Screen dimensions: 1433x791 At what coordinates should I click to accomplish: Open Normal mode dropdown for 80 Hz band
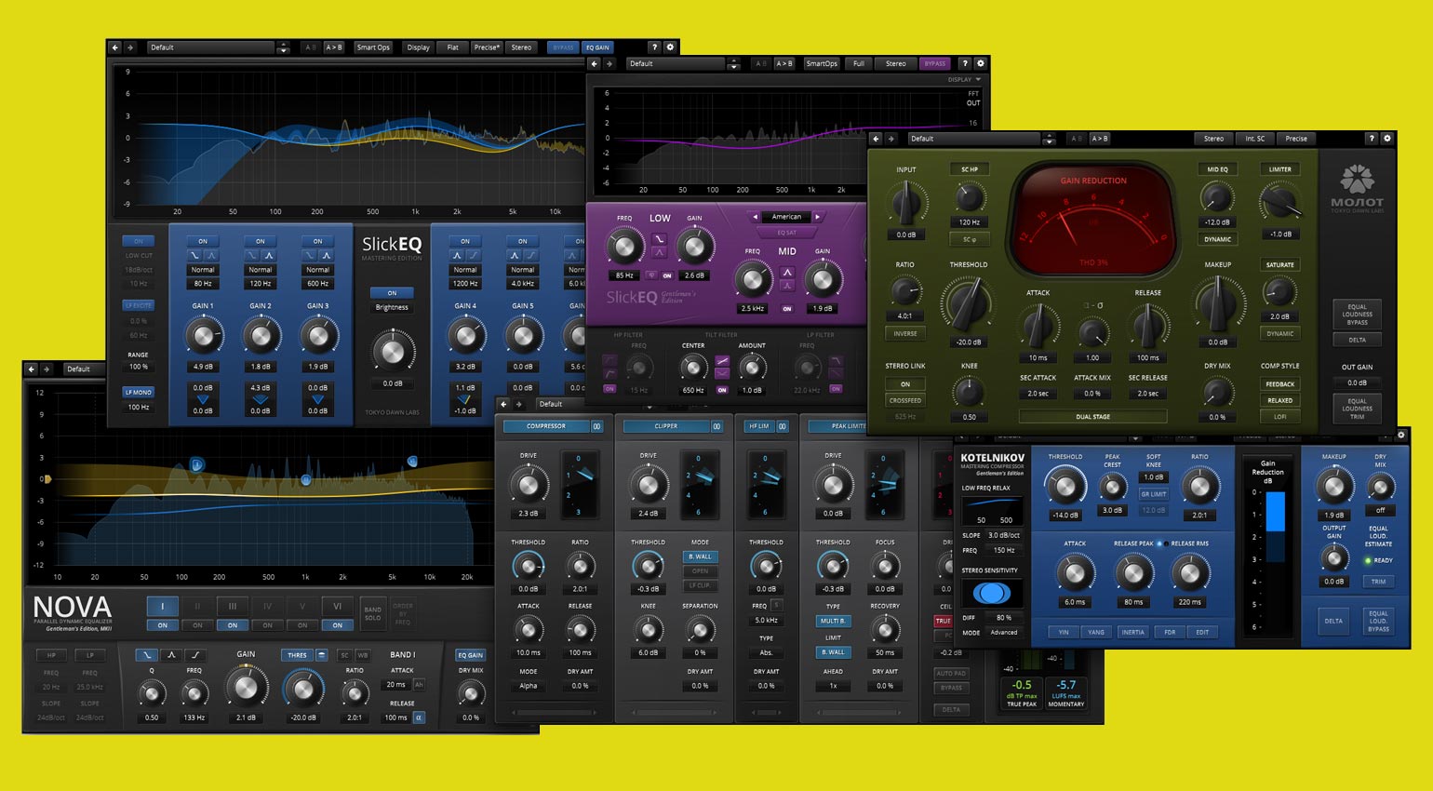point(203,270)
